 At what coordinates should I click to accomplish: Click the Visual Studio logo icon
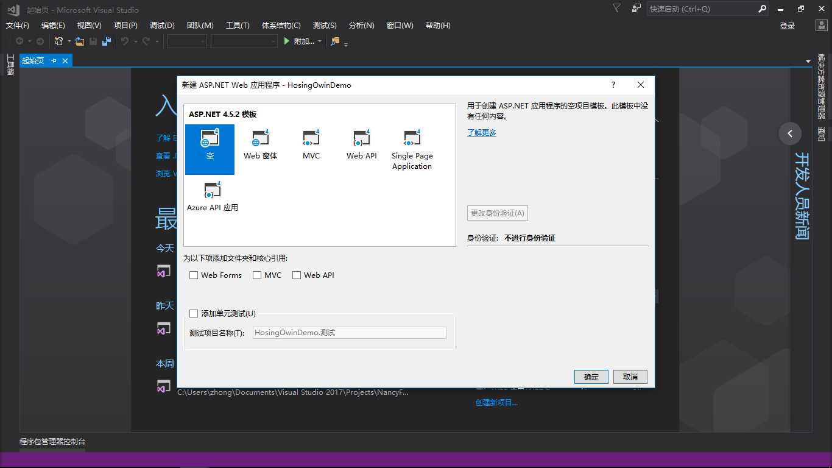(x=13, y=9)
